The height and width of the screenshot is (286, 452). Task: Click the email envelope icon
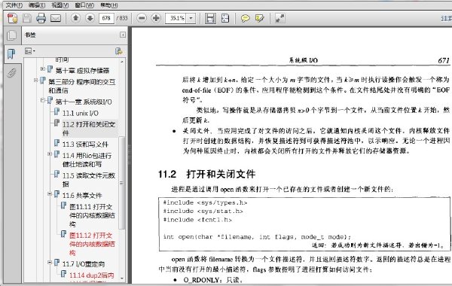point(56,18)
